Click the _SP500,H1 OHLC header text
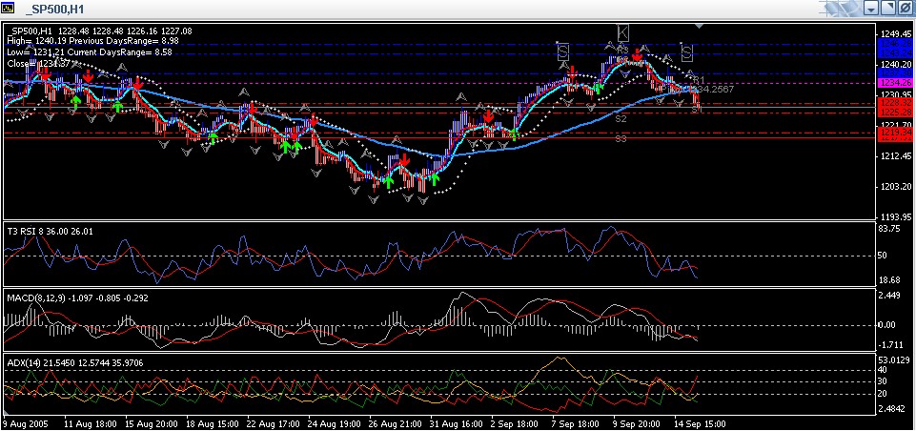This screenshot has height=431, width=916. (101, 31)
